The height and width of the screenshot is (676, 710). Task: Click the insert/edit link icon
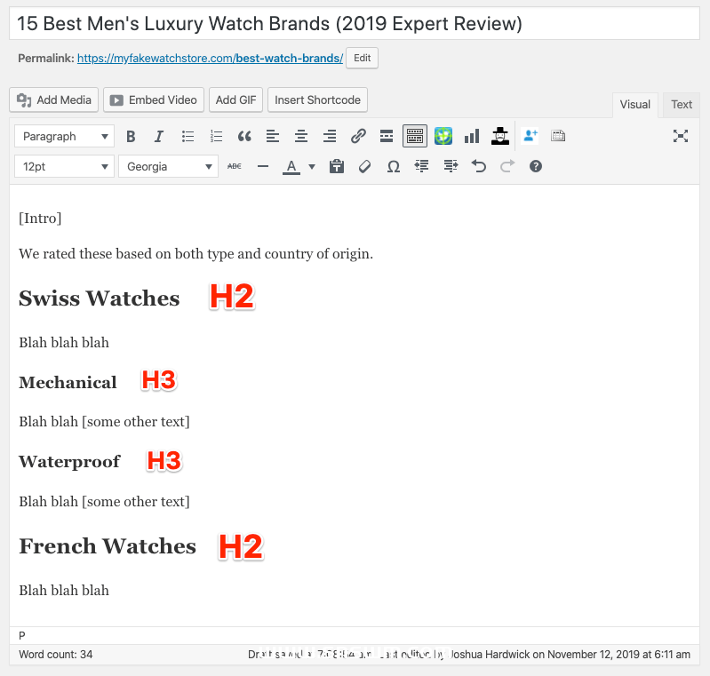click(x=358, y=136)
